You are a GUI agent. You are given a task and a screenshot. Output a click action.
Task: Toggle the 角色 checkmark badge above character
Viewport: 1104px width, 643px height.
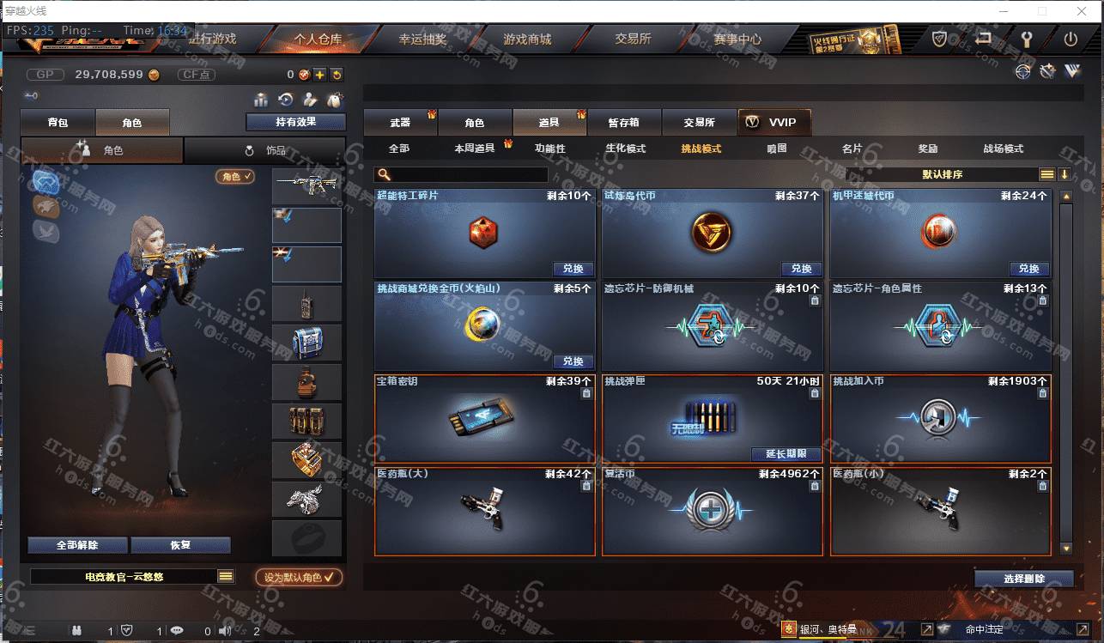(235, 176)
